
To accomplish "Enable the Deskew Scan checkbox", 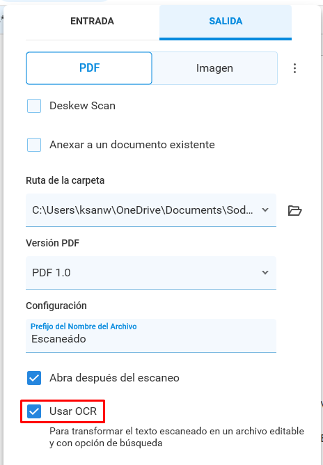I will pos(34,106).
